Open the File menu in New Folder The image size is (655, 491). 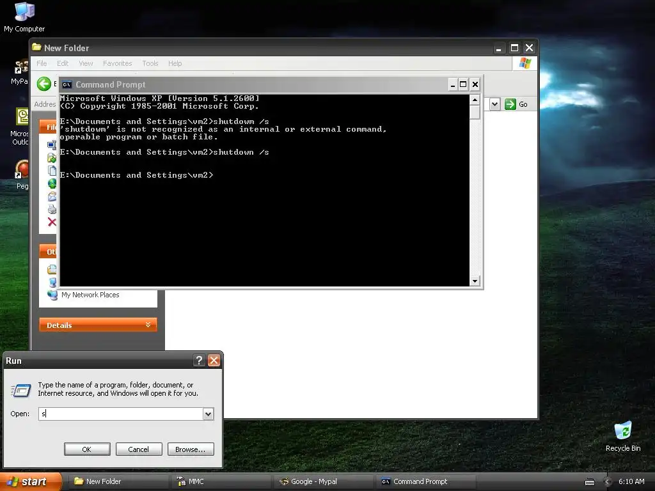42,63
